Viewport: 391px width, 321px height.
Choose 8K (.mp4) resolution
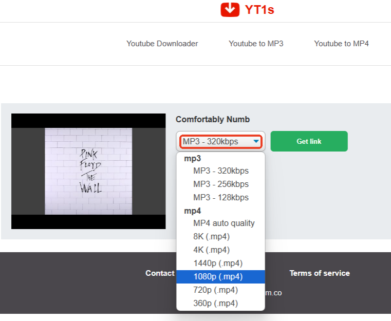coord(211,237)
